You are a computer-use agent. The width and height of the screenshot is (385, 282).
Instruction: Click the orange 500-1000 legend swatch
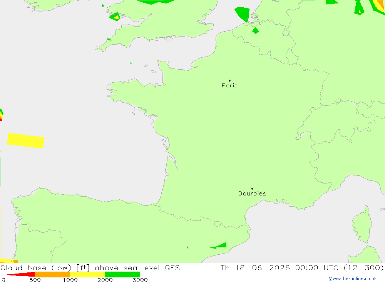(52, 274)
